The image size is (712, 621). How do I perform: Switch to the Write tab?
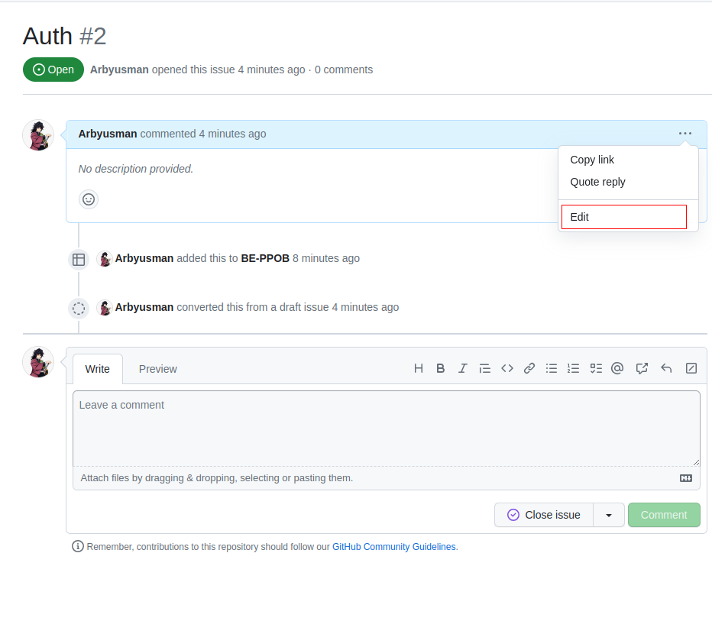pyautogui.click(x=97, y=369)
